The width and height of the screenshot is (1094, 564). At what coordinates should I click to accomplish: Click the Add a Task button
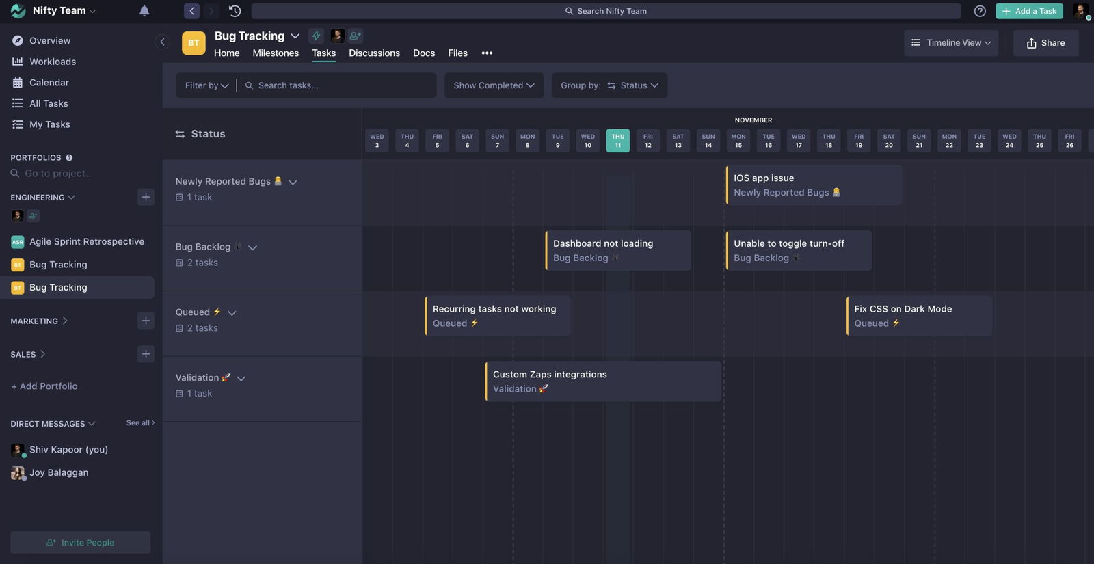point(1029,11)
